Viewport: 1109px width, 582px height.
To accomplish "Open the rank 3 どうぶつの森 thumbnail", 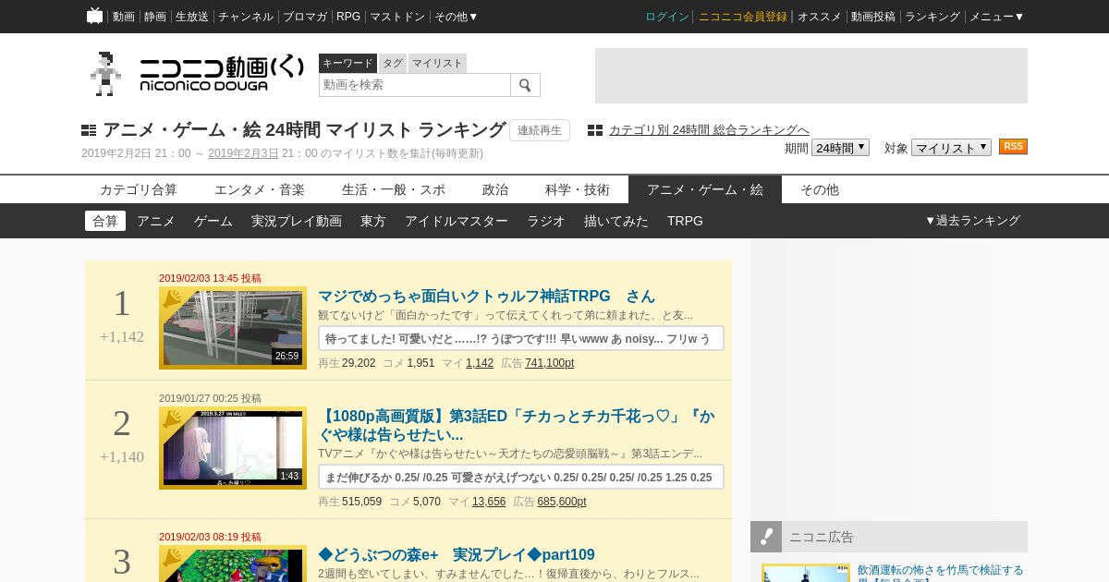I will click(x=233, y=564).
